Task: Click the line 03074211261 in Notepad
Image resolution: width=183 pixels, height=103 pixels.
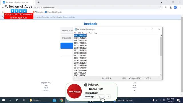Action: 80,38
